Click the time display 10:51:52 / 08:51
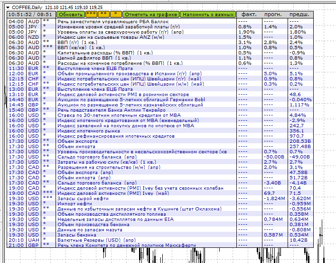336x263 pixels. [x=31, y=15]
